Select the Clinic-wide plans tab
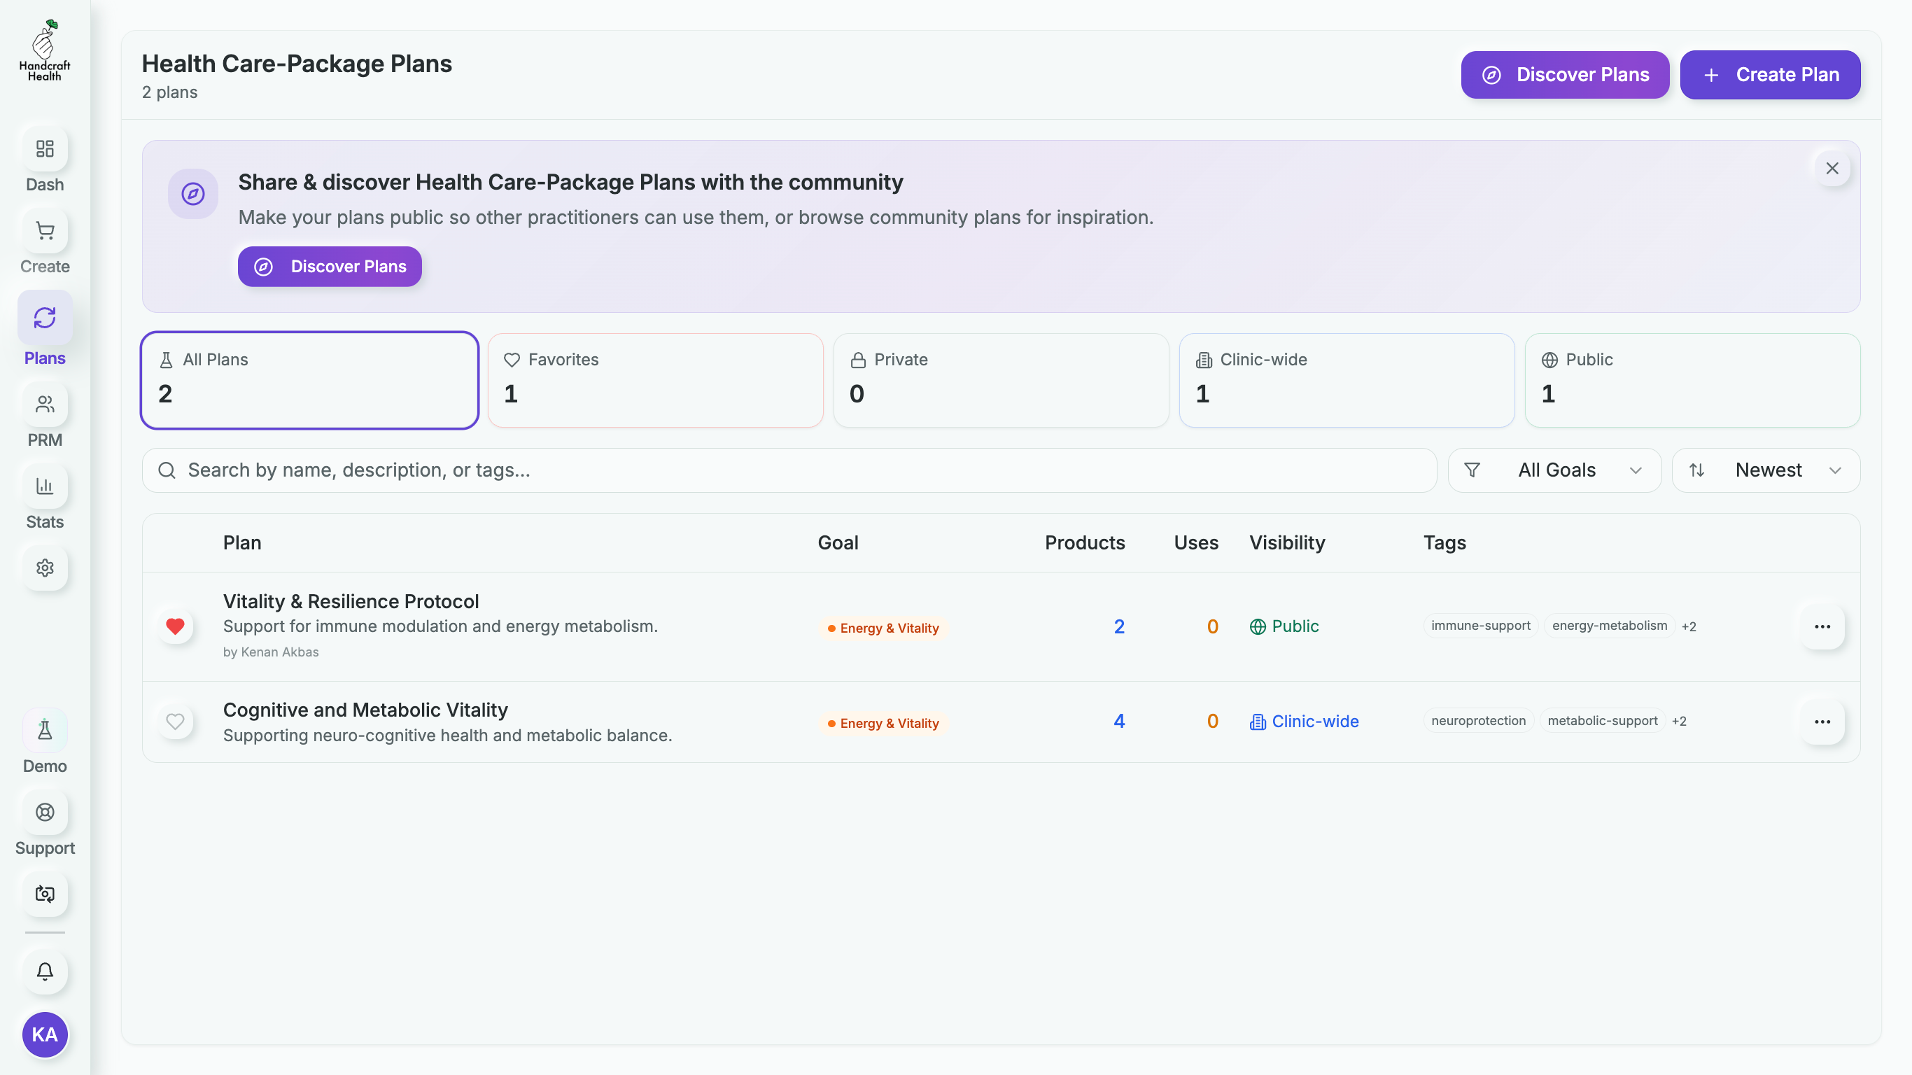 [x=1347, y=380]
